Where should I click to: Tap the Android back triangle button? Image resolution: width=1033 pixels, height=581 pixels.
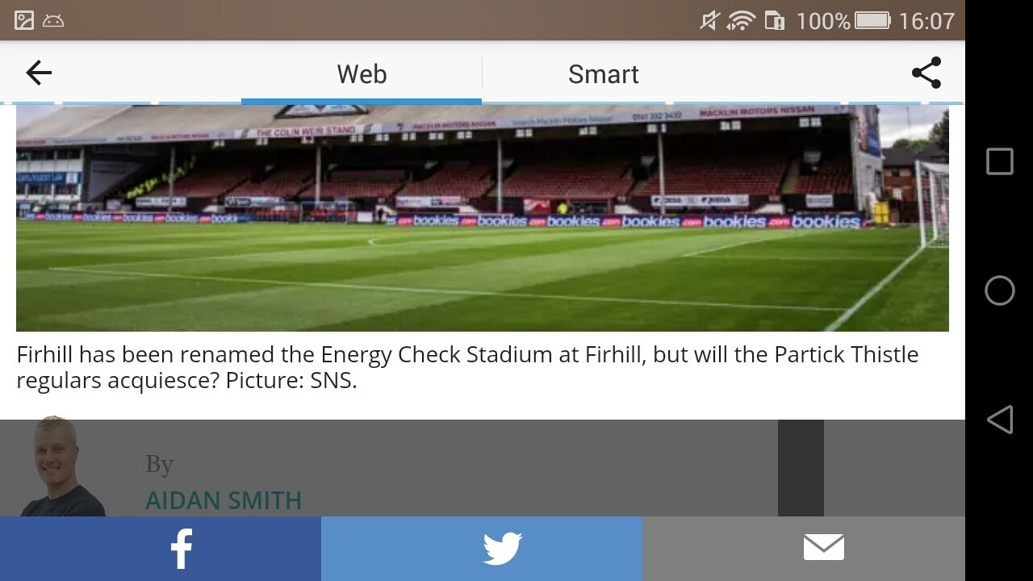[1000, 420]
